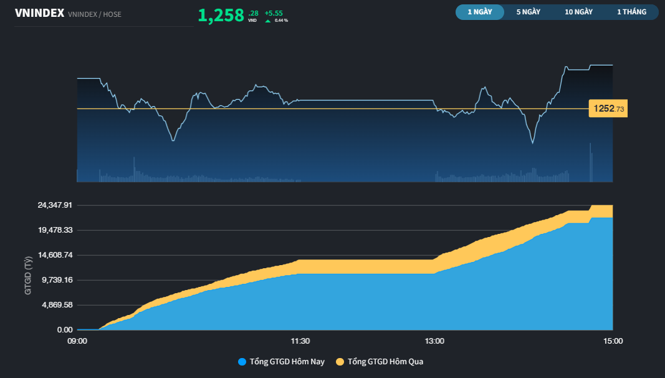Click the 13:00 time label
The width and height of the screenshot is (665, 378).
[434, 341]
